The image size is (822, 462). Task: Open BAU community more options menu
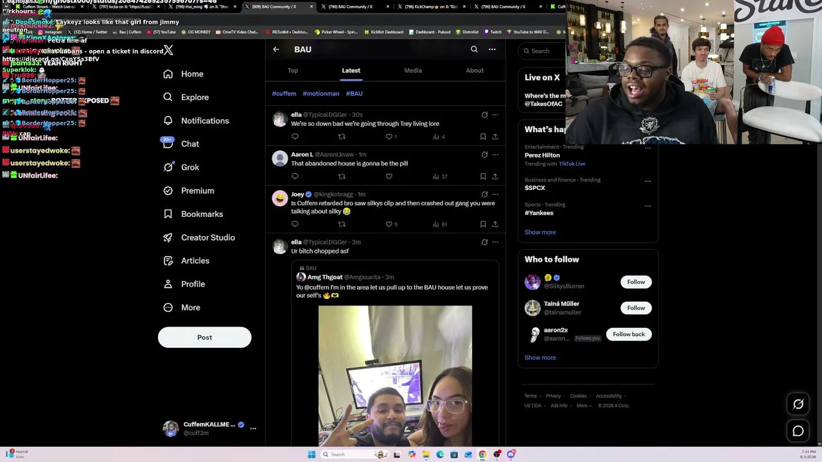pos(492,49)
